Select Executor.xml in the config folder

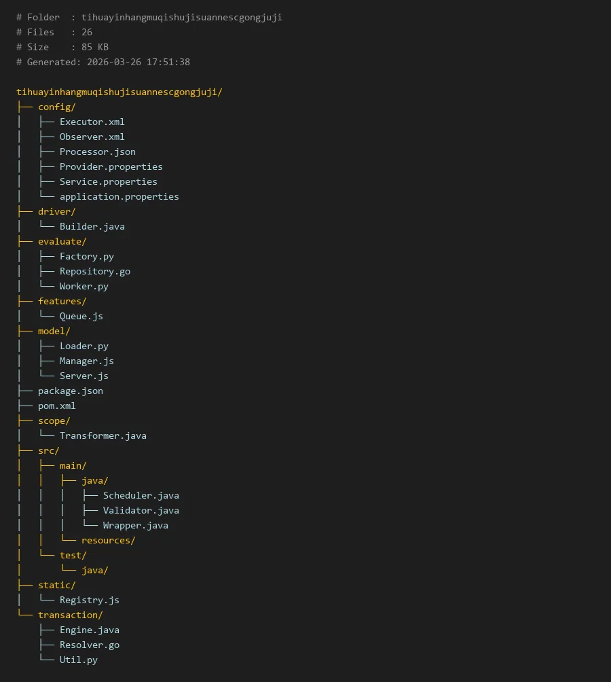[x=92, y=122]
